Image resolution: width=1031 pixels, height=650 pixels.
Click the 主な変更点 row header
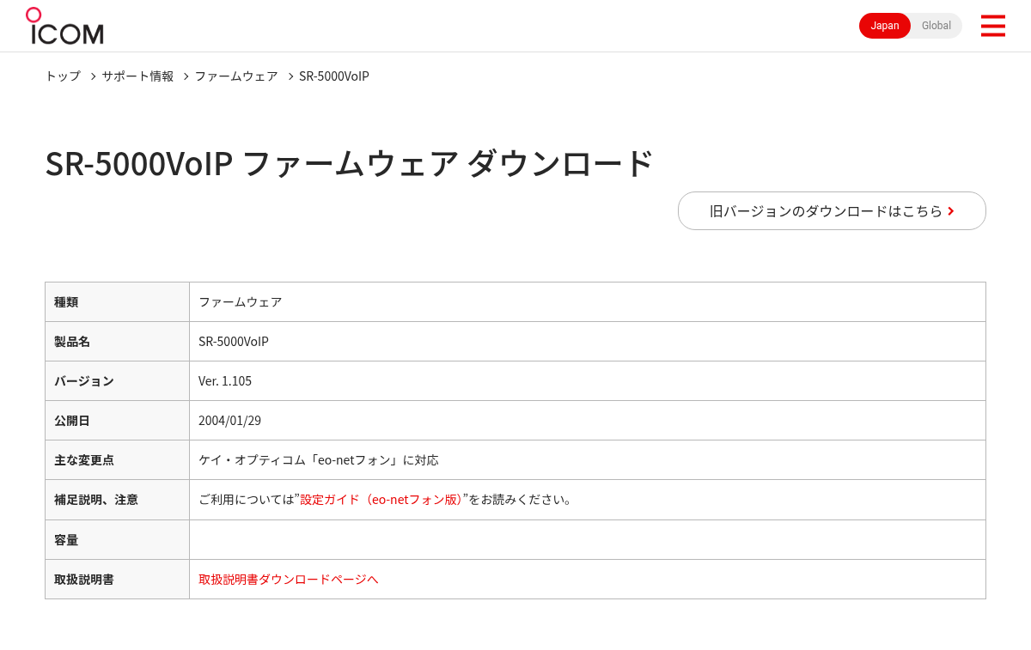click(117, 459)
